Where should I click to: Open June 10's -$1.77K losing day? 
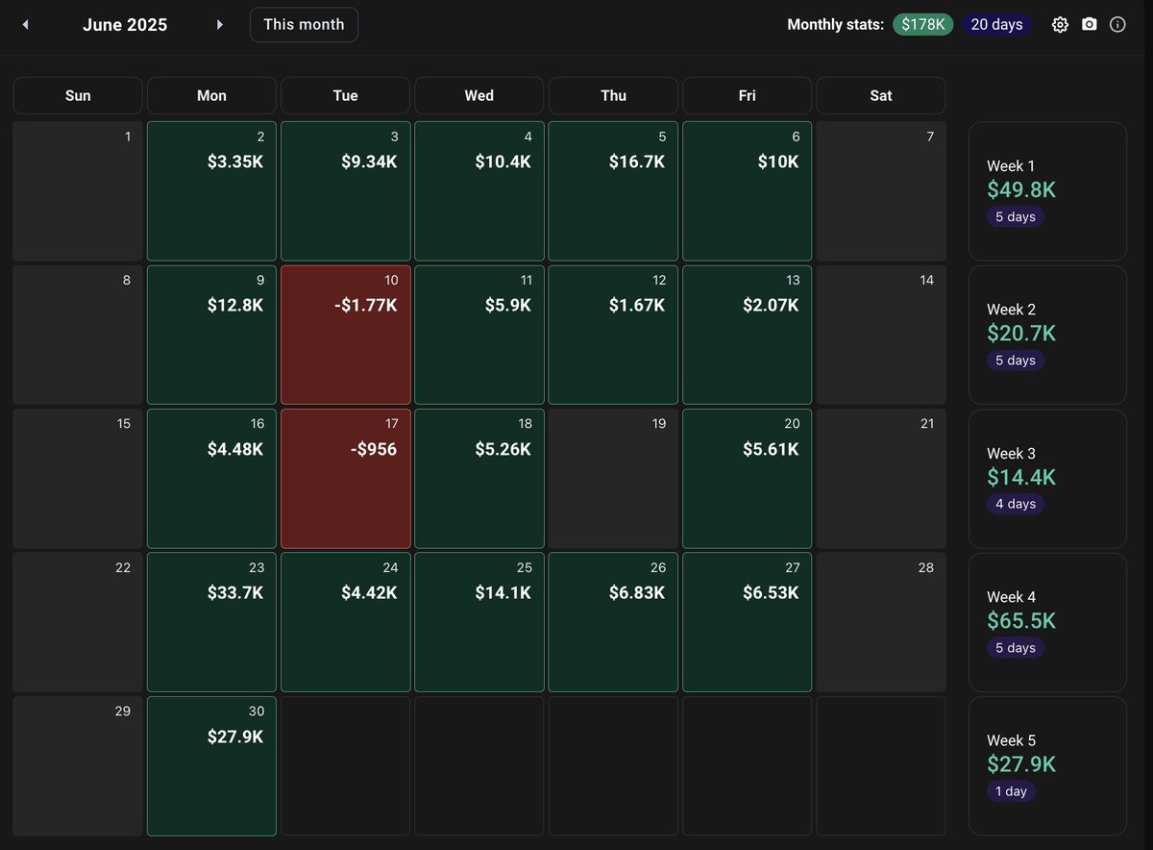(345, 335)
